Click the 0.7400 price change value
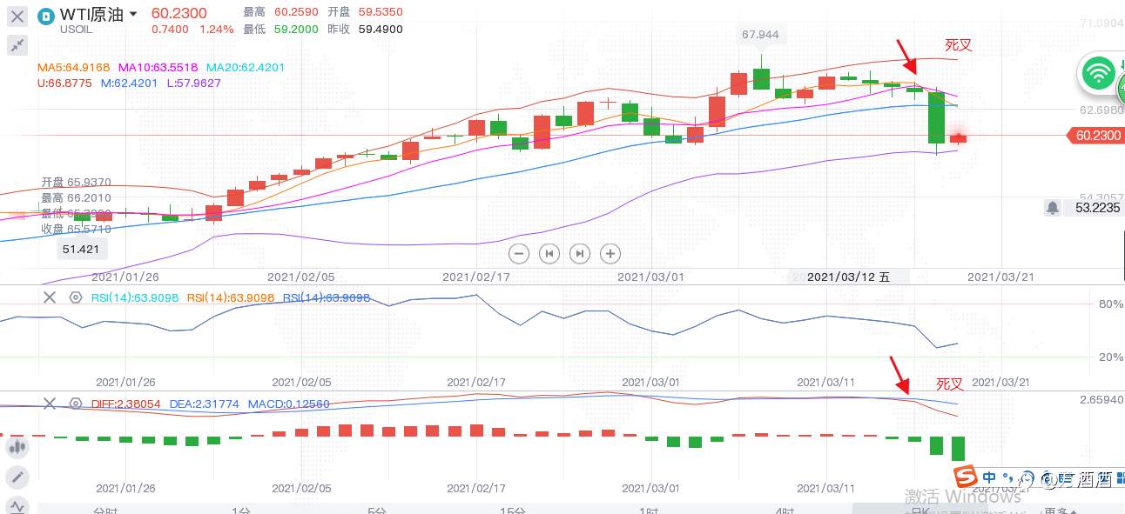Viewport: 1125px width, 514px height. pos(170,30)
